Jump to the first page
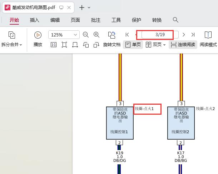This screenshot has height=174, width=218. pyautogui.click(x=127, y=35)
